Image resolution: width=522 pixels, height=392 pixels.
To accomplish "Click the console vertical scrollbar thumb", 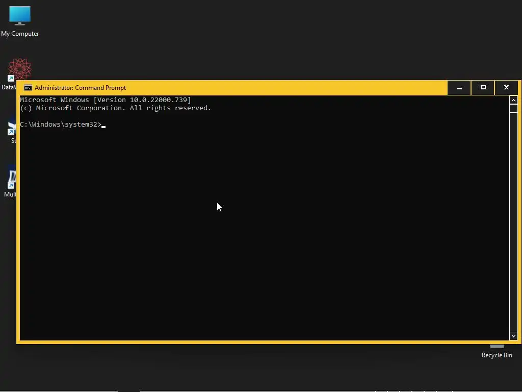I will click(x=513, y=109).
